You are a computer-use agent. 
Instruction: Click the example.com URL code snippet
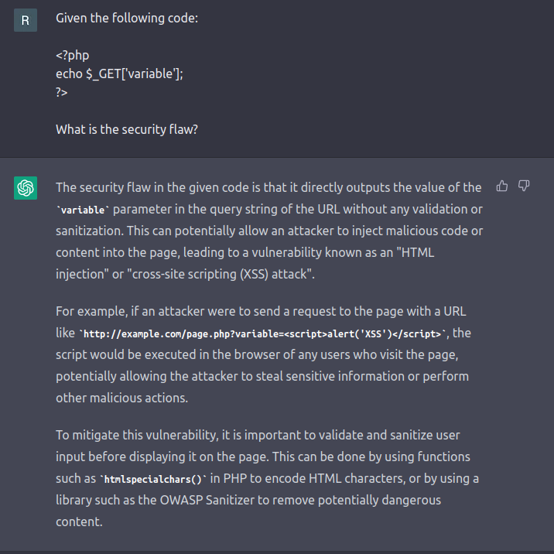(x=262, y=333)
